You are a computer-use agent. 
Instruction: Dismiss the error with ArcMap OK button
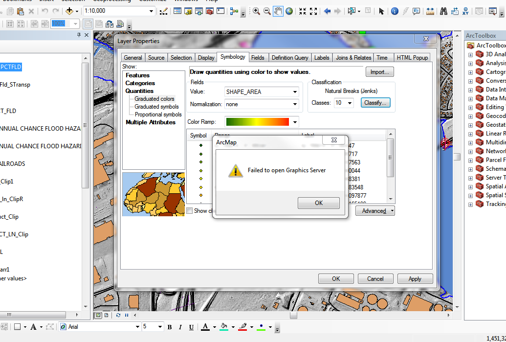(x=318, y=203)
